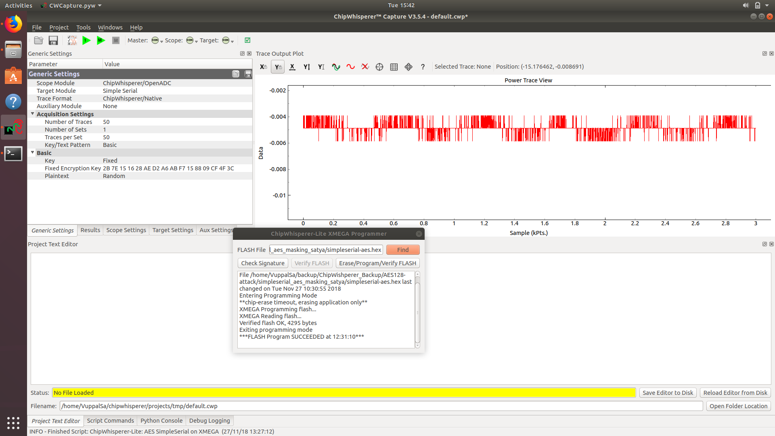Open Terminal from the Ubuntu dock
This screenshot has height=436, width=775.
13,153
